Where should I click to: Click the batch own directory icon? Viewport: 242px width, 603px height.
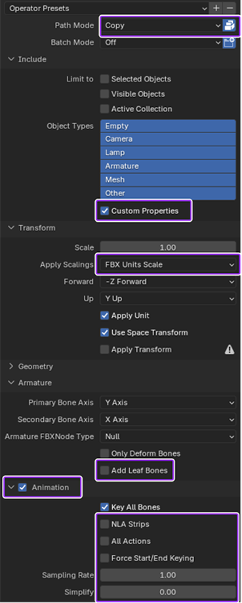tap(229, 42)
